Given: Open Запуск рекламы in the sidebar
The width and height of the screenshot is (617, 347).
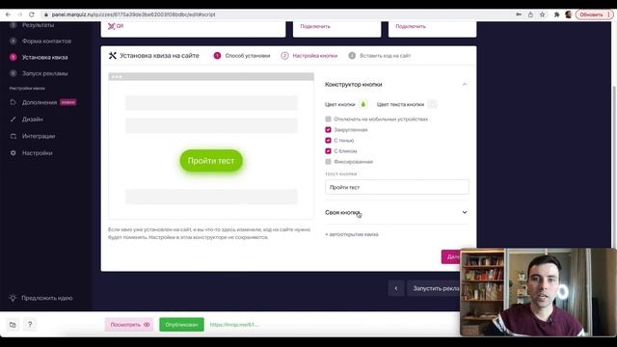Looking at the screenshot, I should (45, 73).
